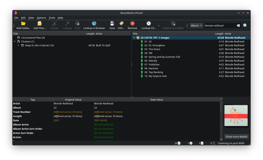Screen dimensions: 263x160
Task: Click the Date new value 2007-04-03
Action: (100, 120)
